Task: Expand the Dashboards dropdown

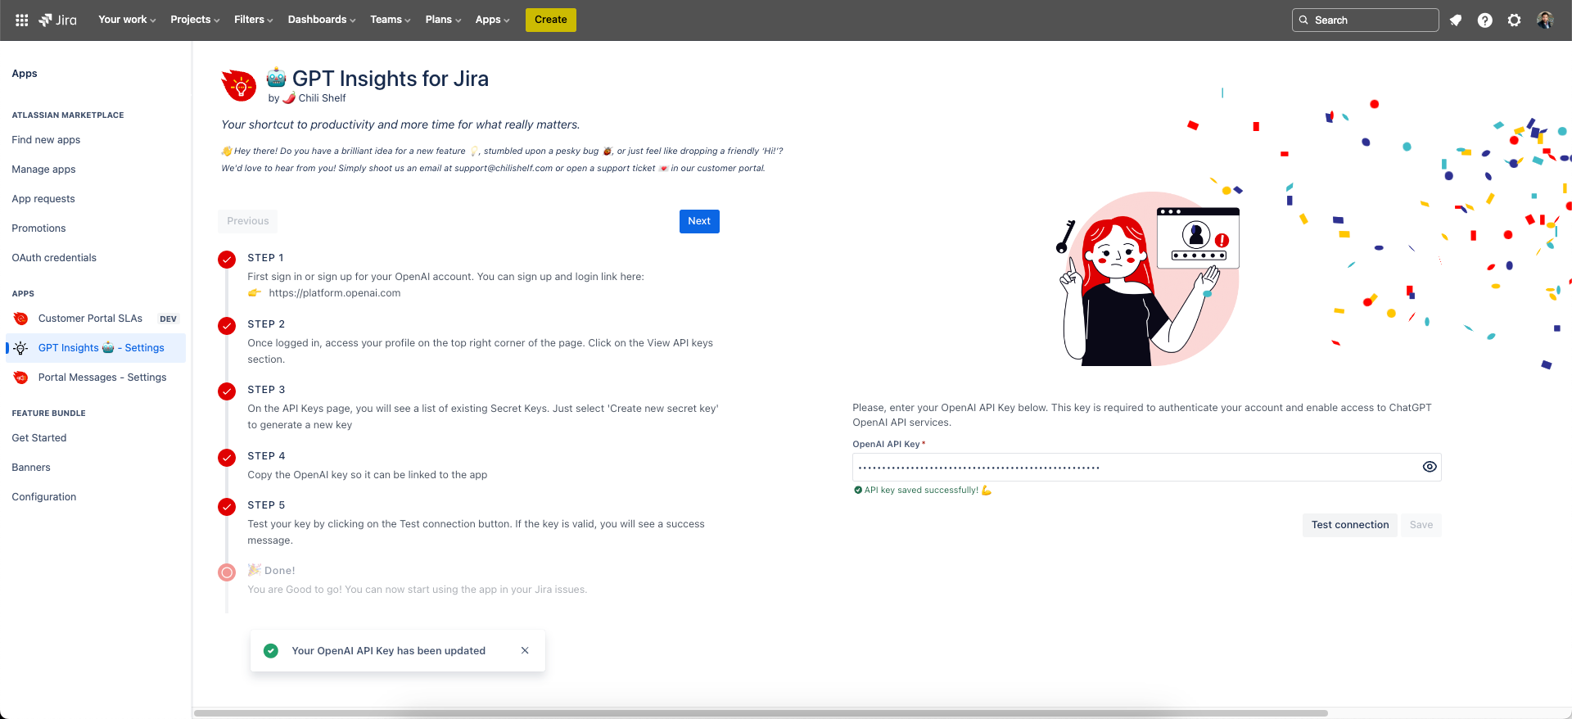Action: point(322,20)
